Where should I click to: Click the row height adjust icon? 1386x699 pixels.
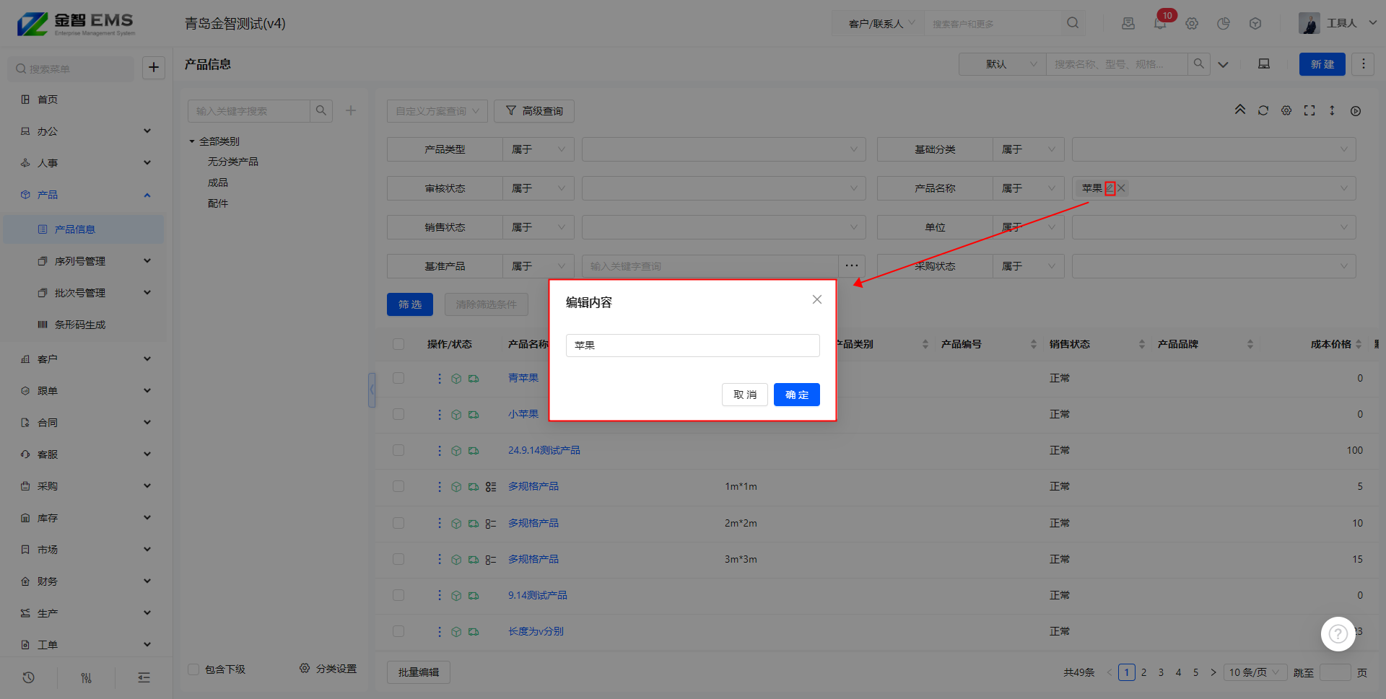pyautogui.click(x=1333, y=110)
